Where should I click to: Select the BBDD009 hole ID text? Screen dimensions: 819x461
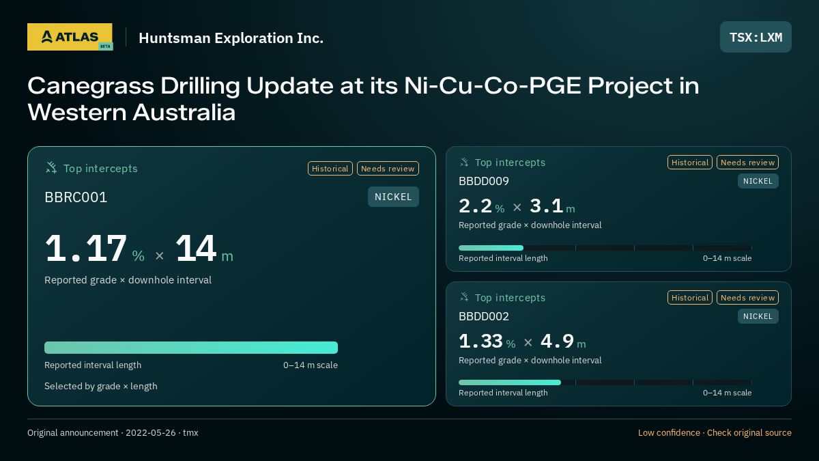coord(484,182)
